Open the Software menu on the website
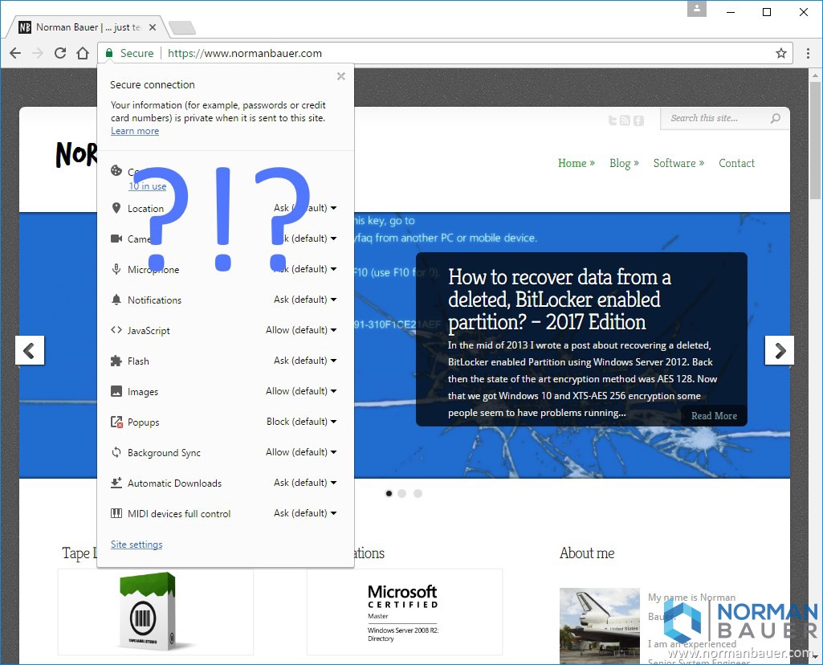The width and height of the screenshot is (823, 665). tap(678, 163)
